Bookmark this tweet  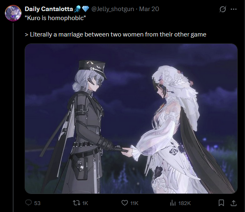pos(221,203)
